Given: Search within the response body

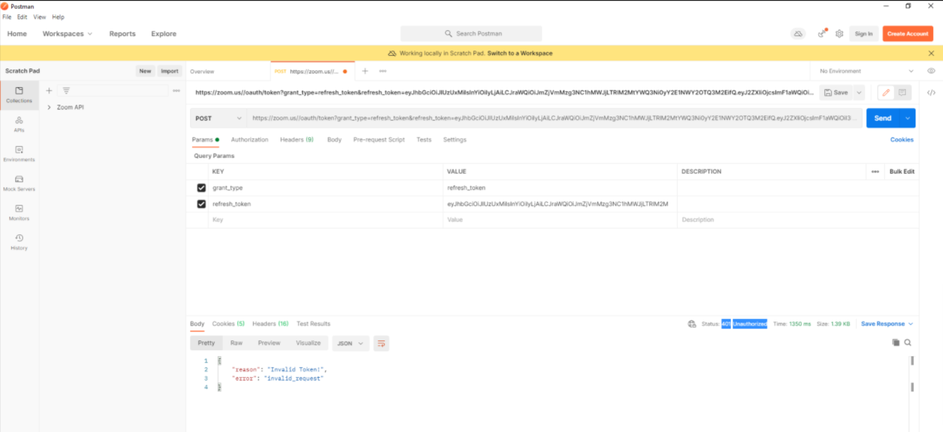Looking at the screenshot, I should point(908,342).
